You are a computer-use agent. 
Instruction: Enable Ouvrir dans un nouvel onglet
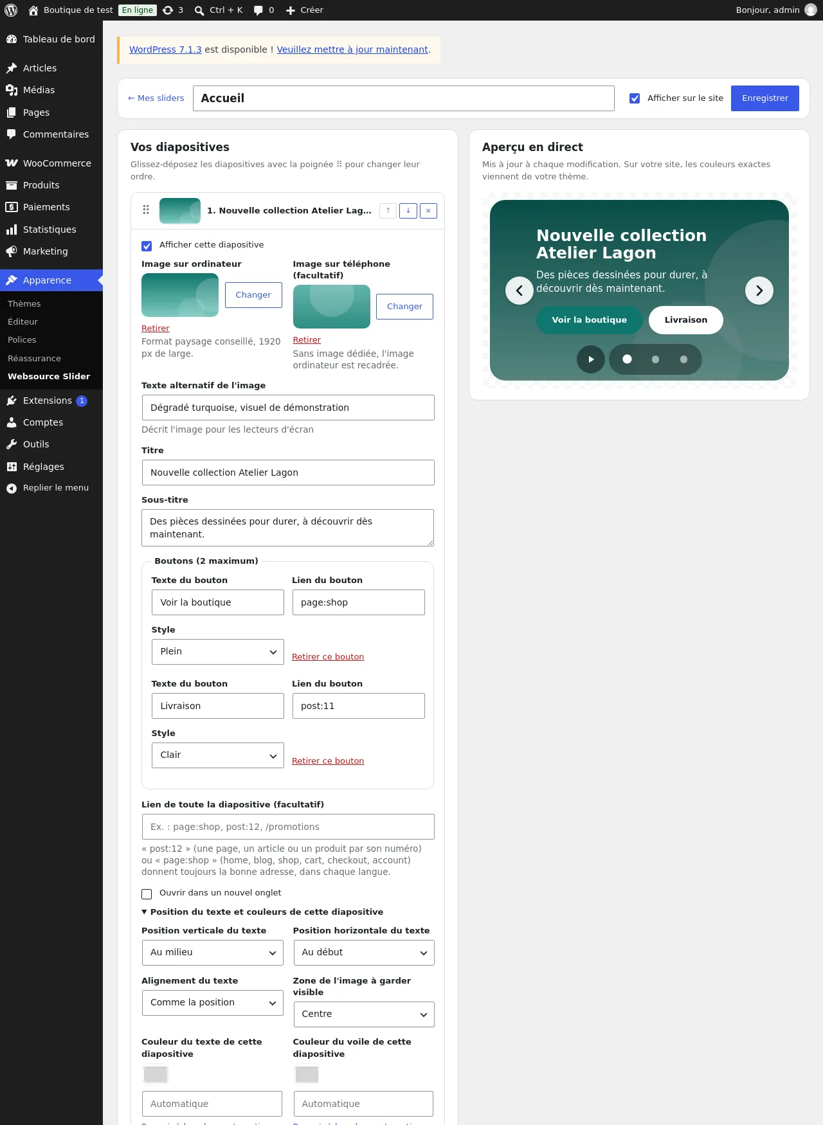(147, 894)
